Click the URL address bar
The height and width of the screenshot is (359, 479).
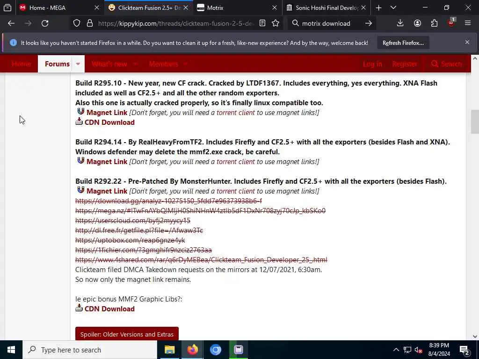point(176,23)
